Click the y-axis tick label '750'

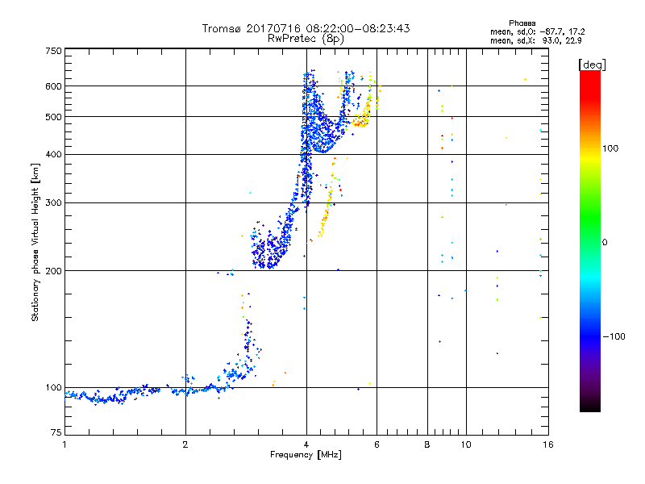click(x=54, y=51)
